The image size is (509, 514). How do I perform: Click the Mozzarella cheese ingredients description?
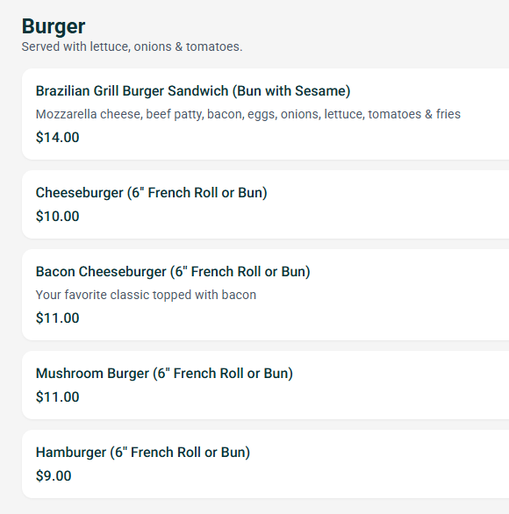click(x=248, y=114)
